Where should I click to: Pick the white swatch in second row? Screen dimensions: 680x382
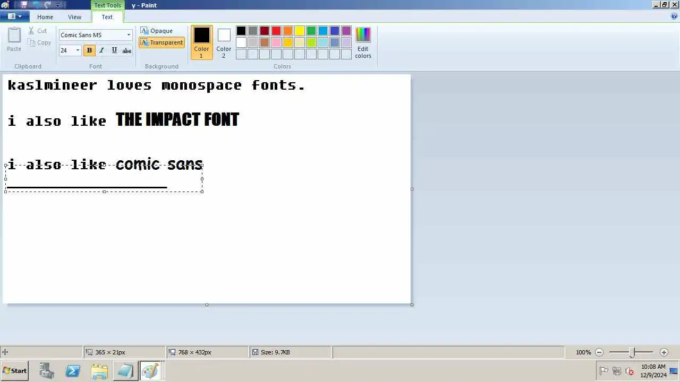coord(241,42)
